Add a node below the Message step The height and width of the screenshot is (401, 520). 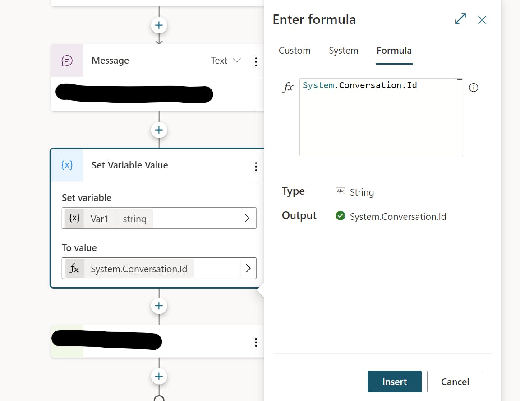[x=159, y=130]
